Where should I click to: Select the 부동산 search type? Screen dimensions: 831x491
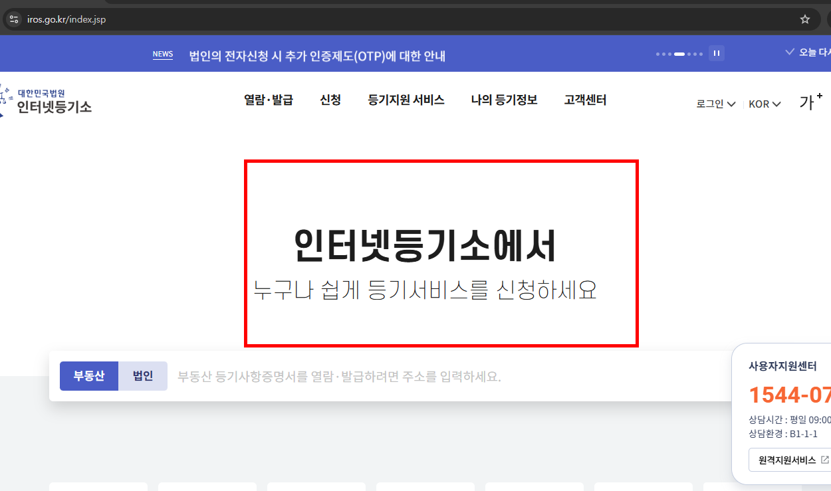(89, 375)
